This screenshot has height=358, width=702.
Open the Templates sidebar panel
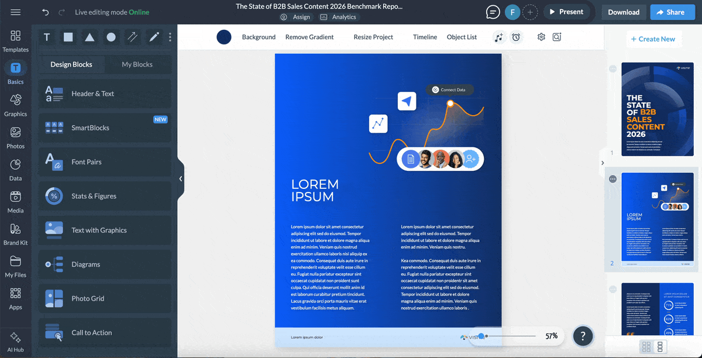coord(16,41)
